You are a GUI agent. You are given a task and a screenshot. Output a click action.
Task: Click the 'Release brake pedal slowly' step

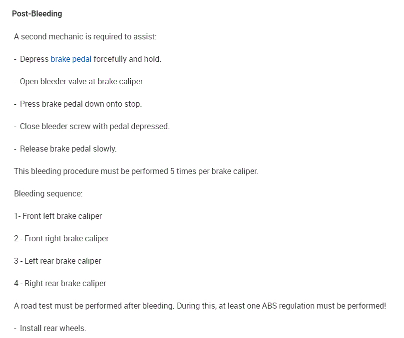coord(68,149)
